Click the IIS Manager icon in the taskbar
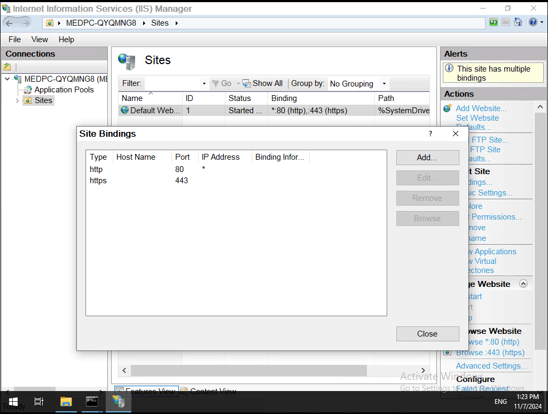 [x=119, y=401]
